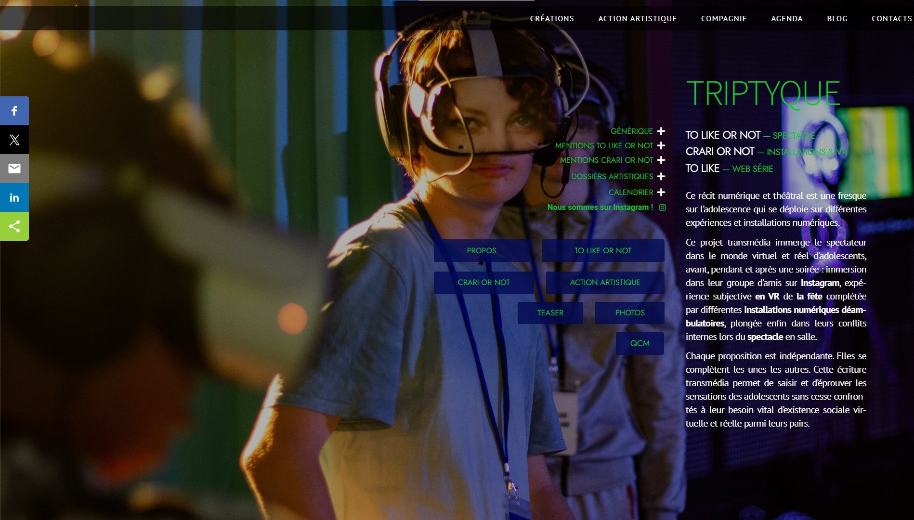Click the QCM button
This screenshot has height=520, width=914.
point(640,343)
